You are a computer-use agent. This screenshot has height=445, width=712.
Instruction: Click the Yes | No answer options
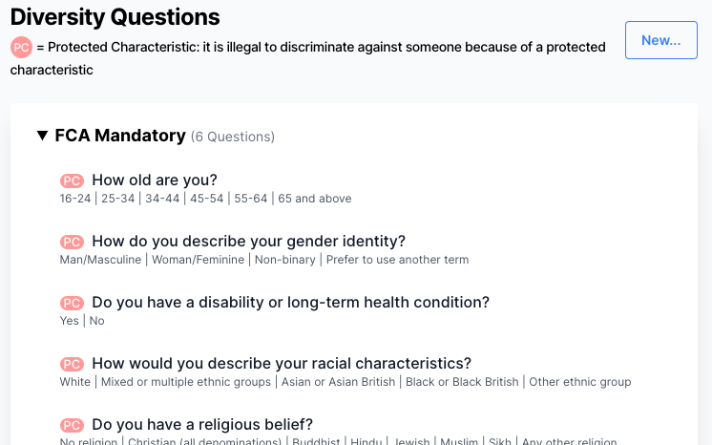(82, 321)
